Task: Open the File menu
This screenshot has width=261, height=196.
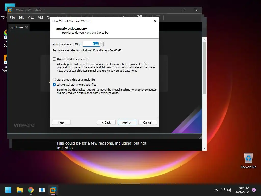Action: 12,18
